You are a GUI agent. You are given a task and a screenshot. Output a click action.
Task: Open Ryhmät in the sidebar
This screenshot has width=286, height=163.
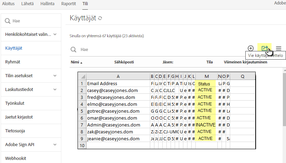(13, 62)
